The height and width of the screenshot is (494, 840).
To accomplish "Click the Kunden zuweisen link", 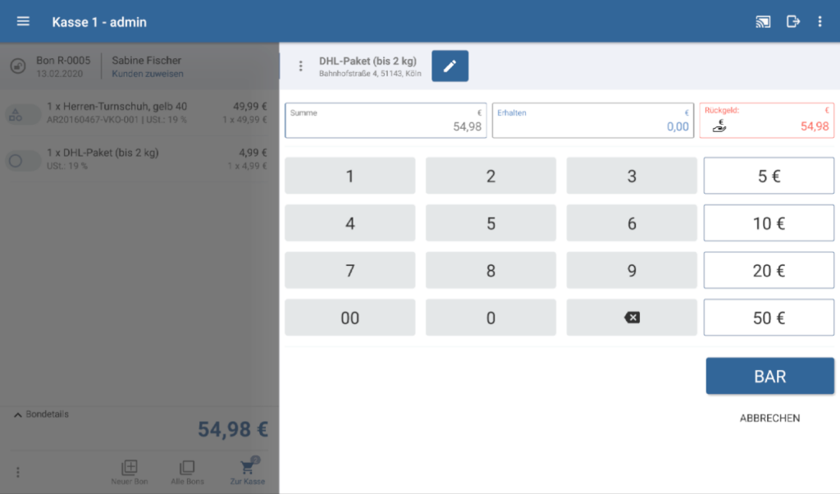I will pos(148,74).
